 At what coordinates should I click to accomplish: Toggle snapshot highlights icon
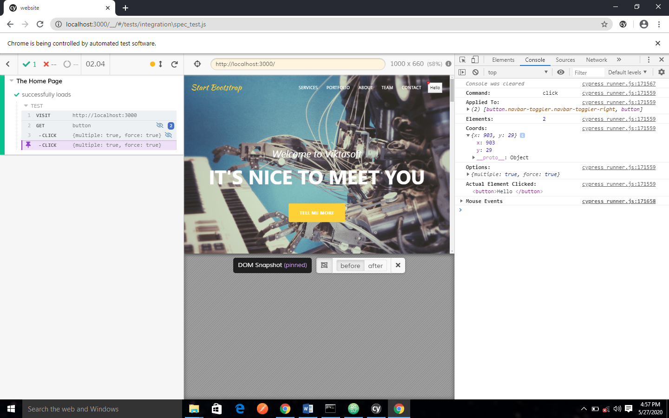pos(324,265)
